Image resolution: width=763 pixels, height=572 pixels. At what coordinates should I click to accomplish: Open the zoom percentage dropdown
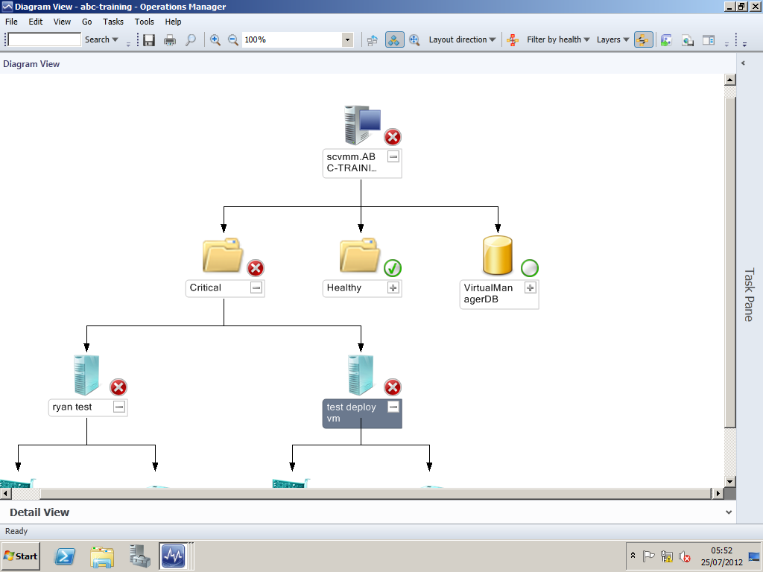347,40
